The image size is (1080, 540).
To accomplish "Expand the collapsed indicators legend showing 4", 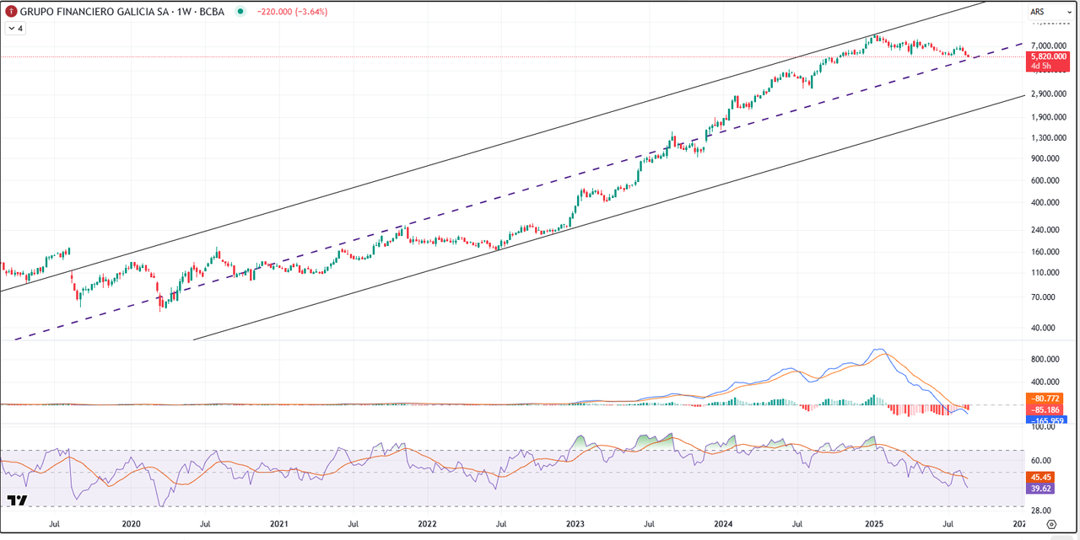I will click(x=14, y=28).
